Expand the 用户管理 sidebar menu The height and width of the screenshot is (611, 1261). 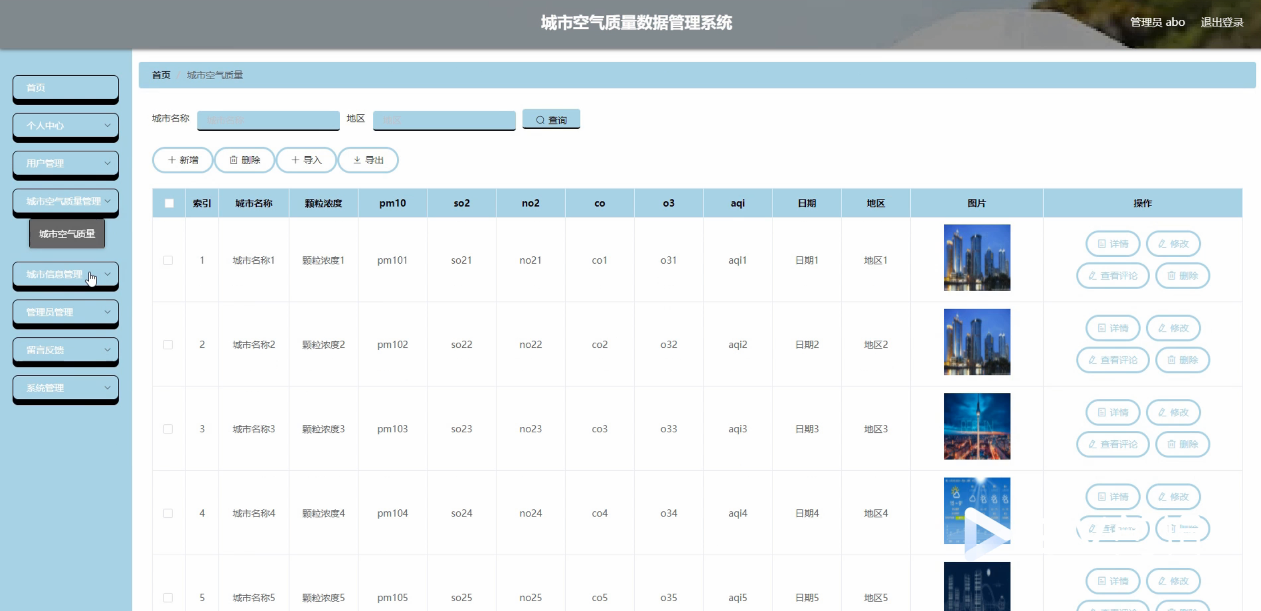coord(66,163)
